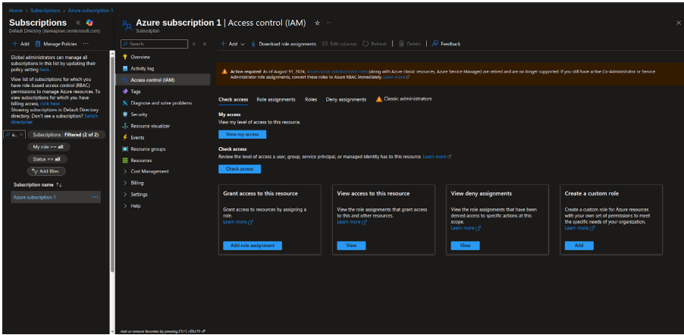Focus the resource menu Search field
Image resolution: width=684 pixels, height=335 pixels.
154,44
